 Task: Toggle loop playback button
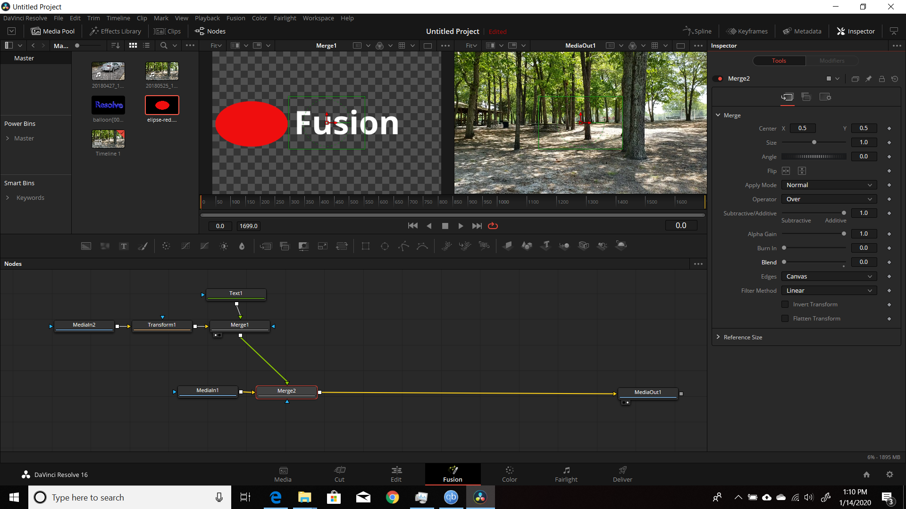coord(493,226)
